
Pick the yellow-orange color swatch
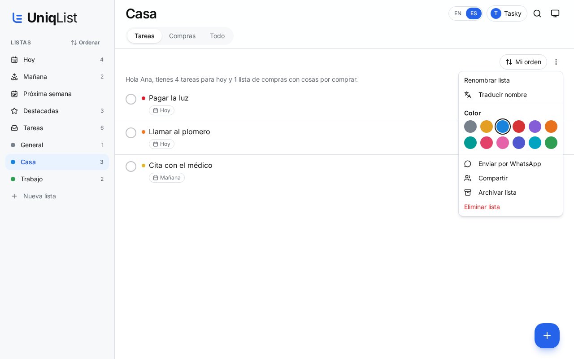(x=487, y=127)
